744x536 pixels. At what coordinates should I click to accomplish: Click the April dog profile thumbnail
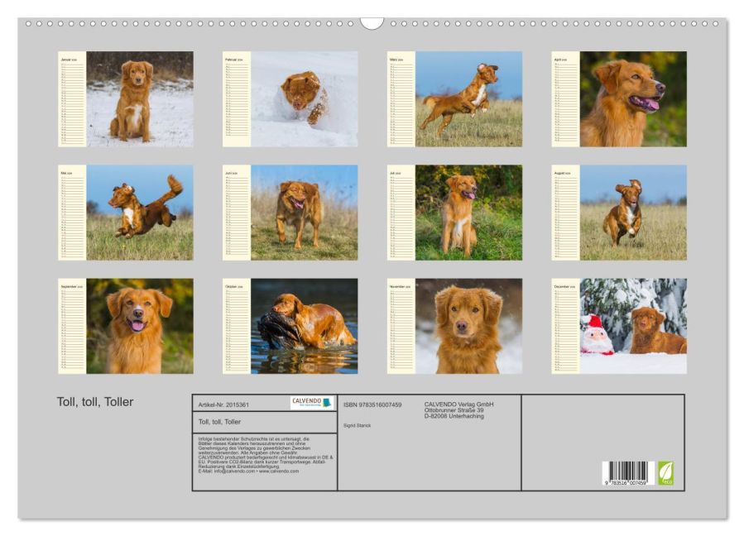(619, 99)
